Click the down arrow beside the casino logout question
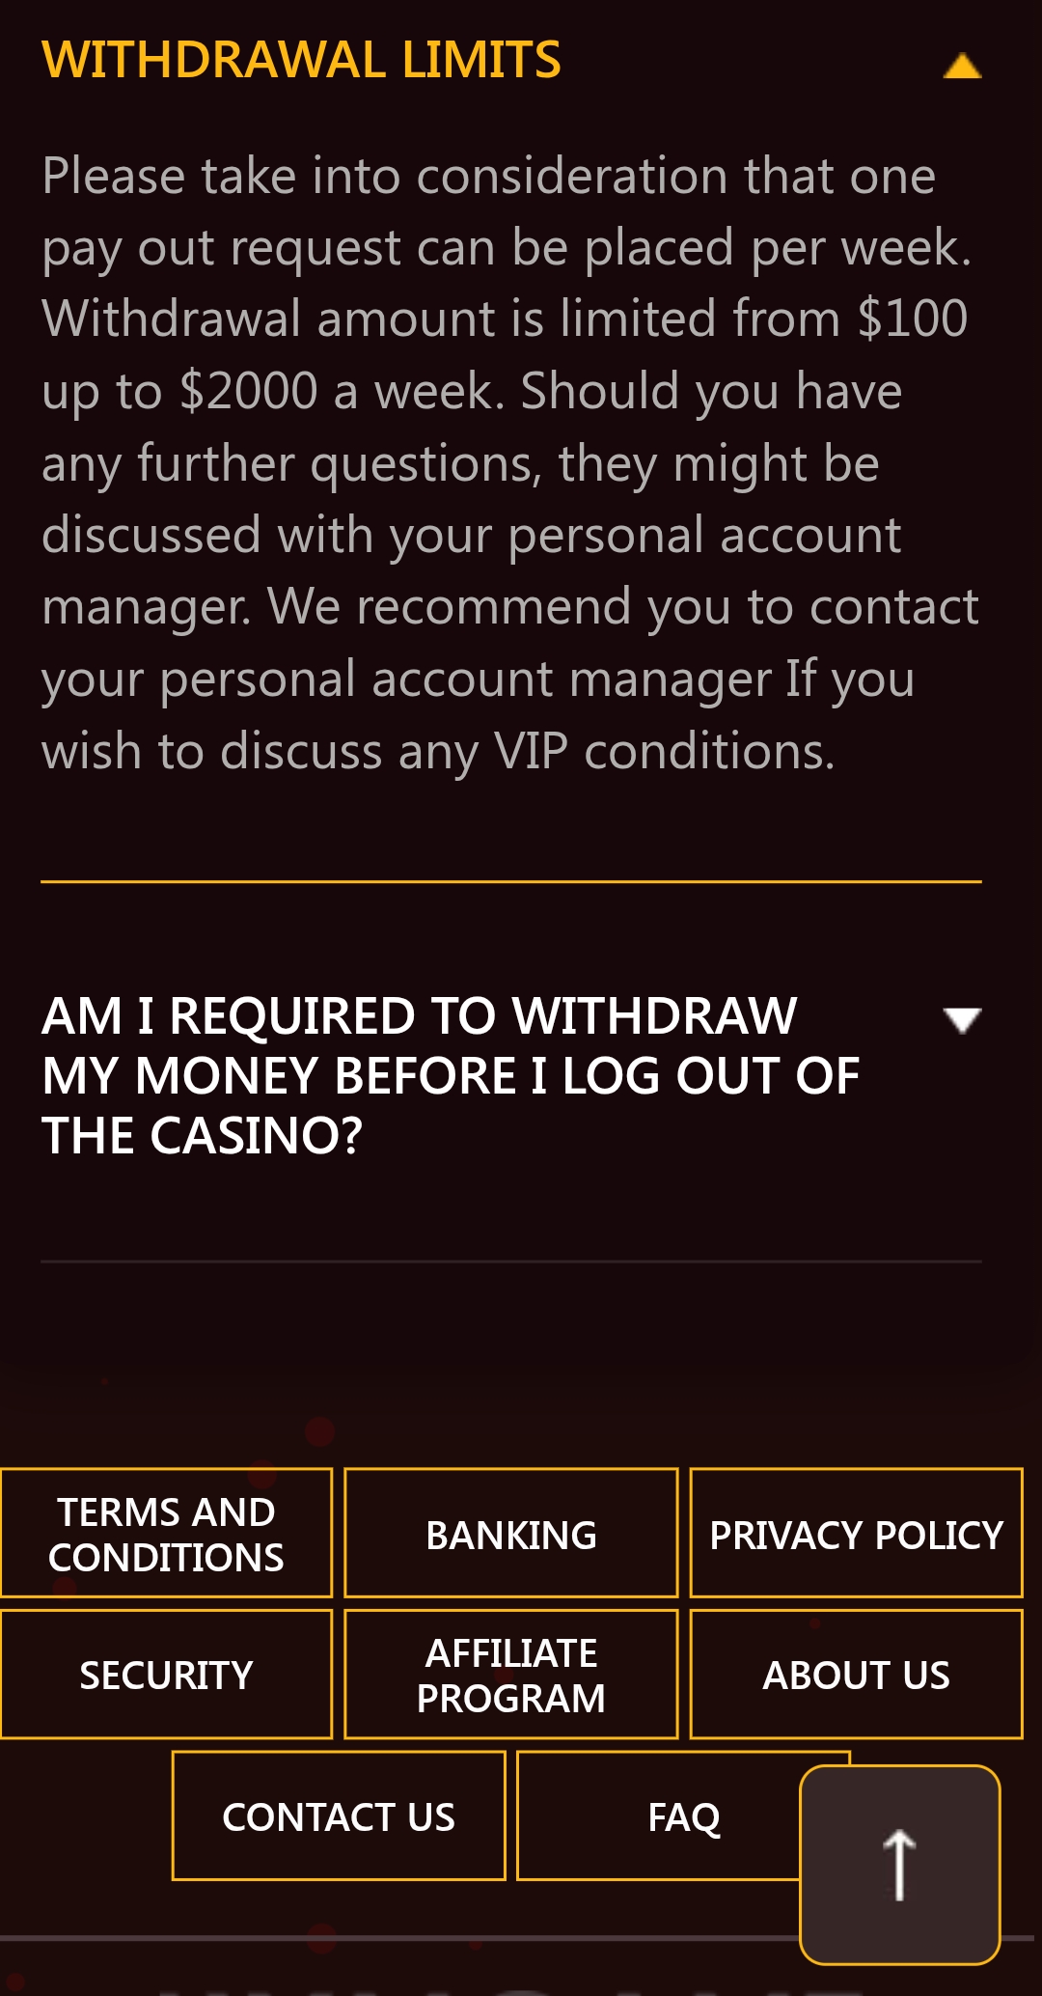Image resolution: width=1042 pixels, height=1996 pixels. (962, 1019)
